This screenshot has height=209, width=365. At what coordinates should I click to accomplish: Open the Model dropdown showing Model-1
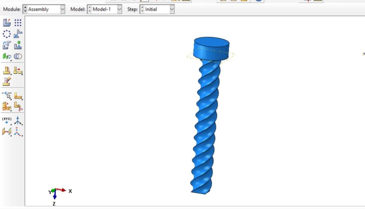[x=120, y=9]
